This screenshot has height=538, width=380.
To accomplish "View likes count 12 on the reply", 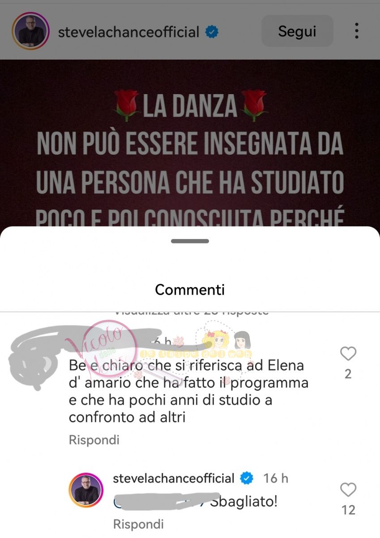I will point(348,510).
